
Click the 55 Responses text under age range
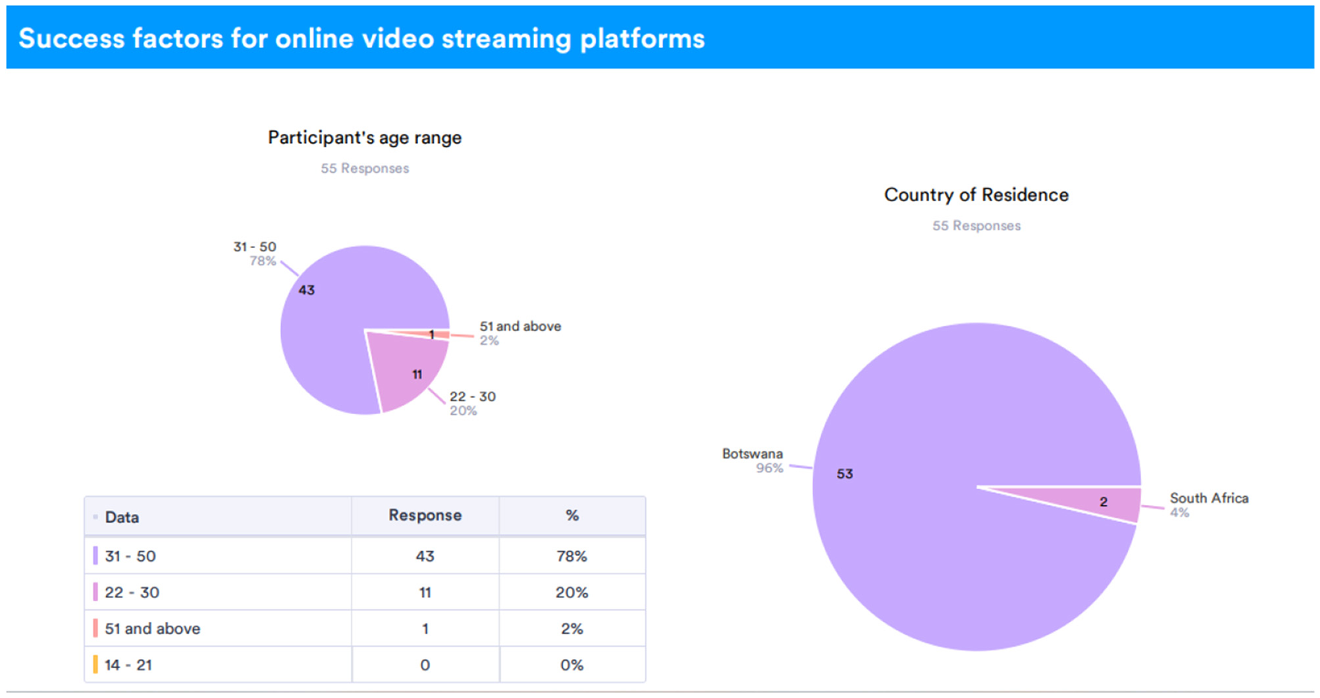click(364, 168)
